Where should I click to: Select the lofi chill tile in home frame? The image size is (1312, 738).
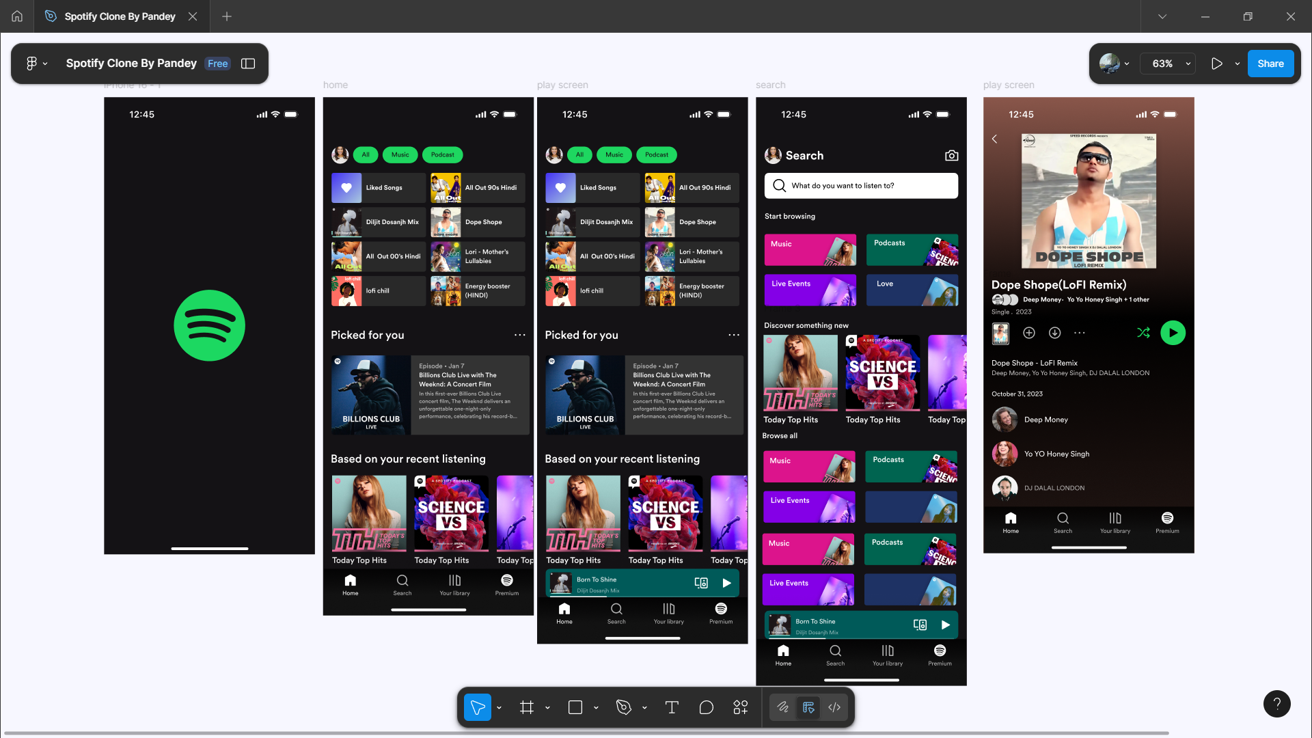[379, 291]
